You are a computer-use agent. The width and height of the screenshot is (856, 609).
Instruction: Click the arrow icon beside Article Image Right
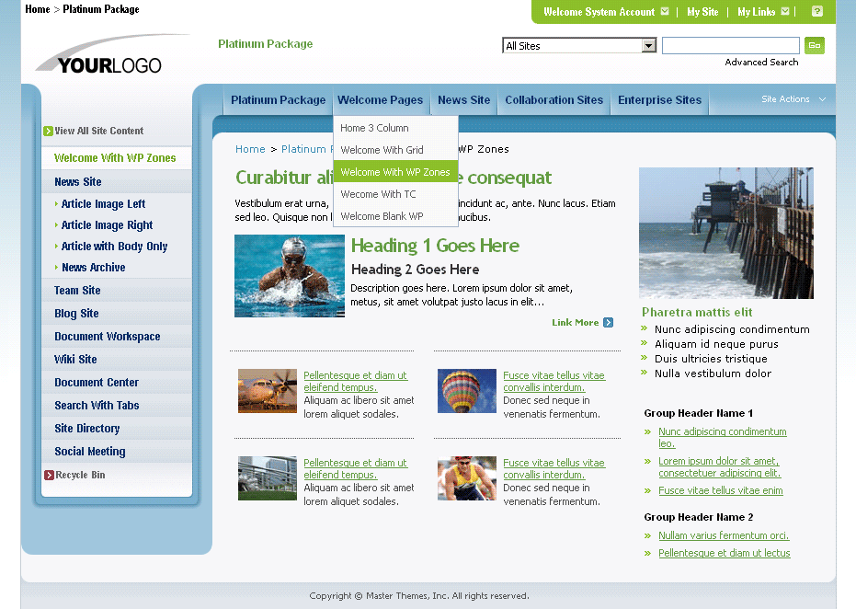click(56, 225)
